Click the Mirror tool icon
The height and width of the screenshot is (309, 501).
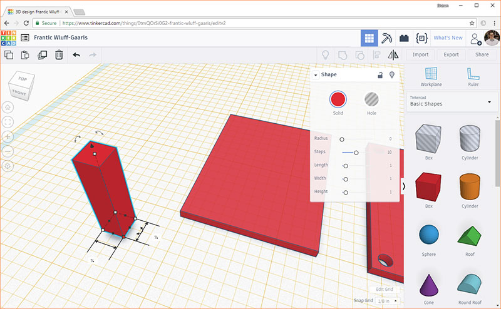coord(393,55)
